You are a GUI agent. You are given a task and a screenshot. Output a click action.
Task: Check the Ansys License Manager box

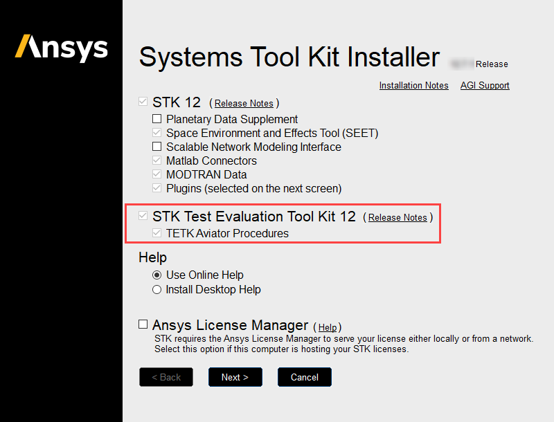143,324
